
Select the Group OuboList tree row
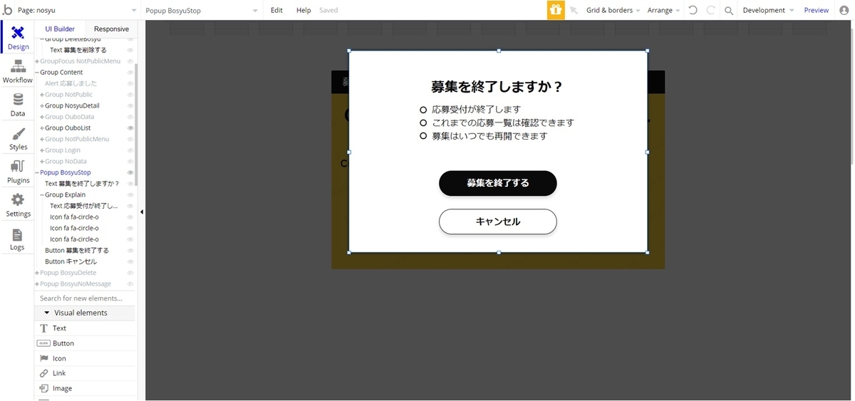(x=68, y=128)
